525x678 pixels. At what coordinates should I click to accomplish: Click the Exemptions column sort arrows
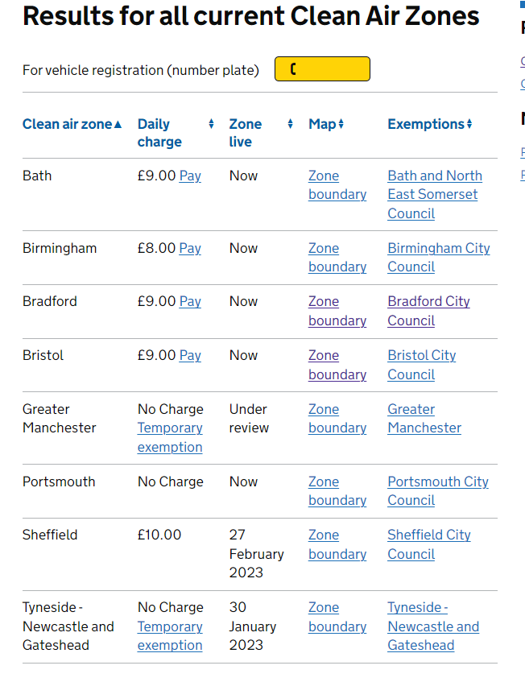click(x=469, y=124)
